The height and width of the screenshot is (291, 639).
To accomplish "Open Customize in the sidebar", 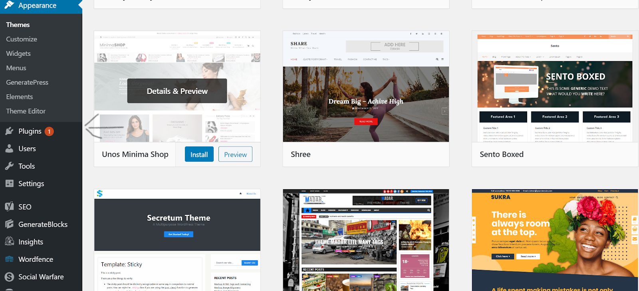I will [22, 39].
